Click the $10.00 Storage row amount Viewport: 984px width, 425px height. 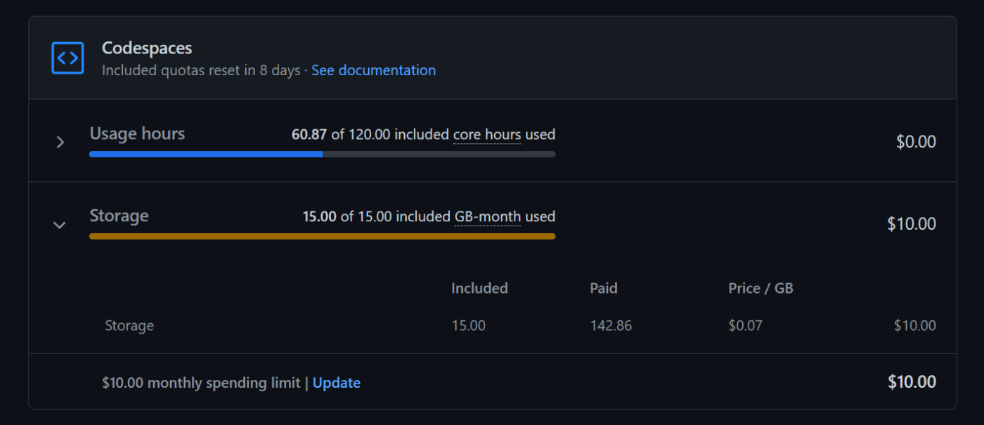[915, 326]
